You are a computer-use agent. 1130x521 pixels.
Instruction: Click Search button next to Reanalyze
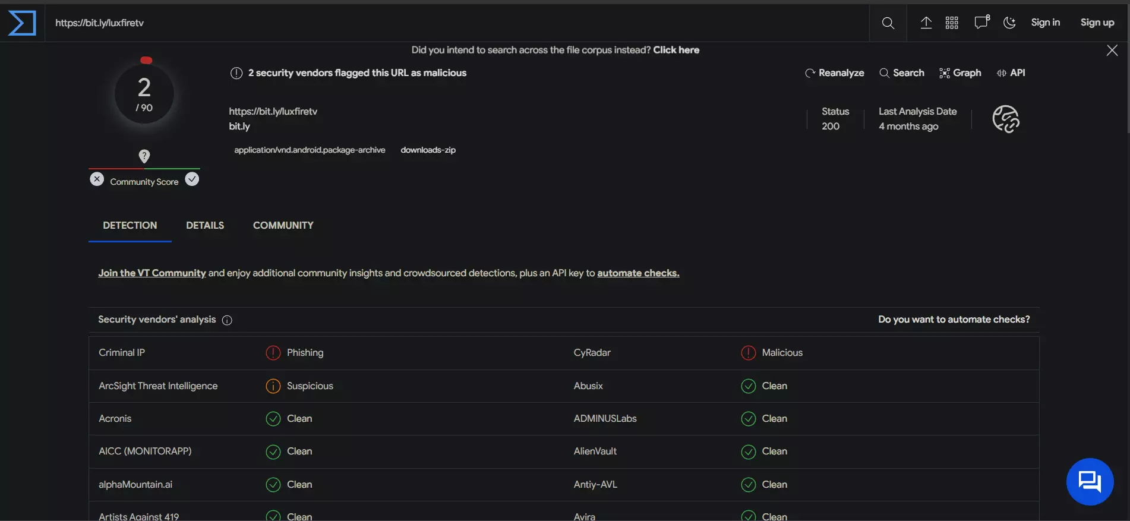point(901,72)
